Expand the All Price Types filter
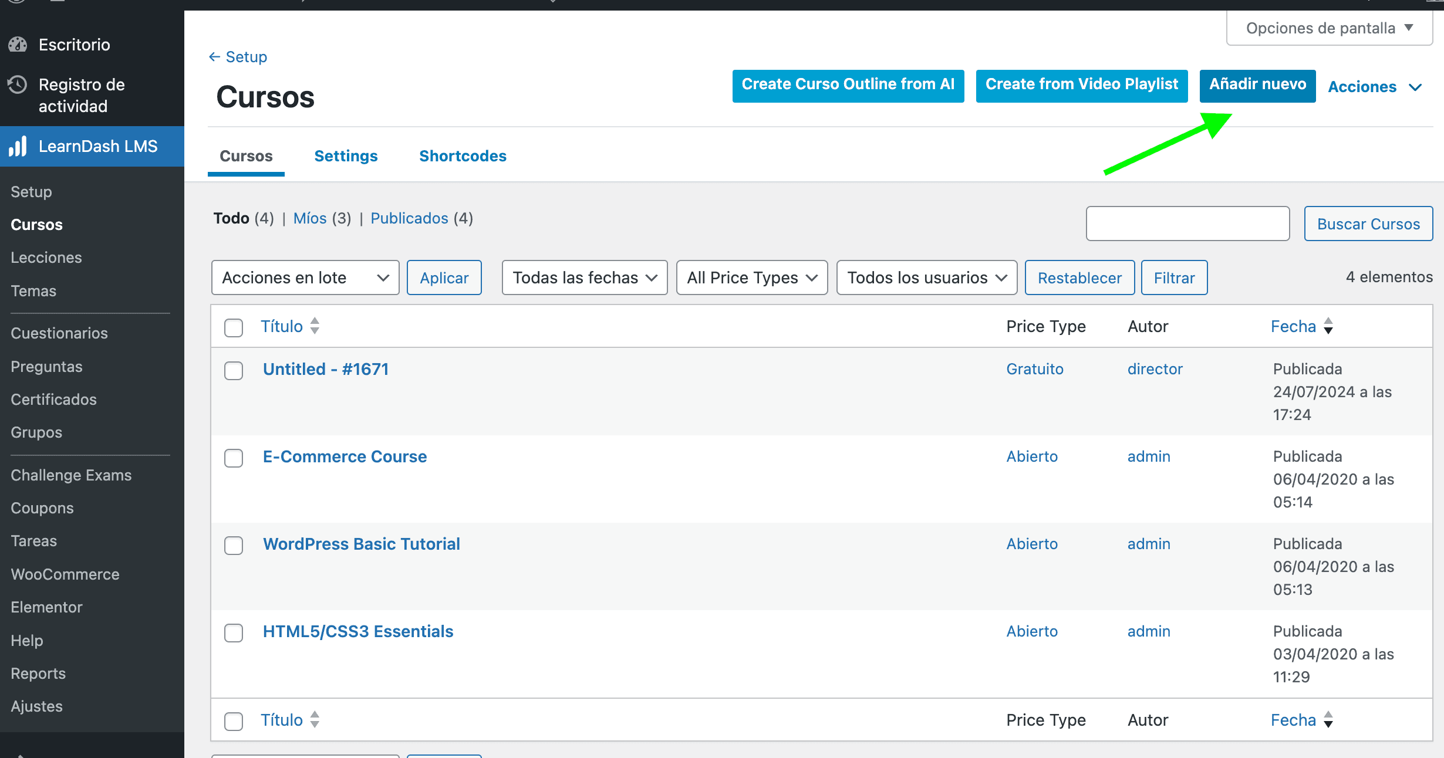The image size is (1444, 758). coord(751,278)
